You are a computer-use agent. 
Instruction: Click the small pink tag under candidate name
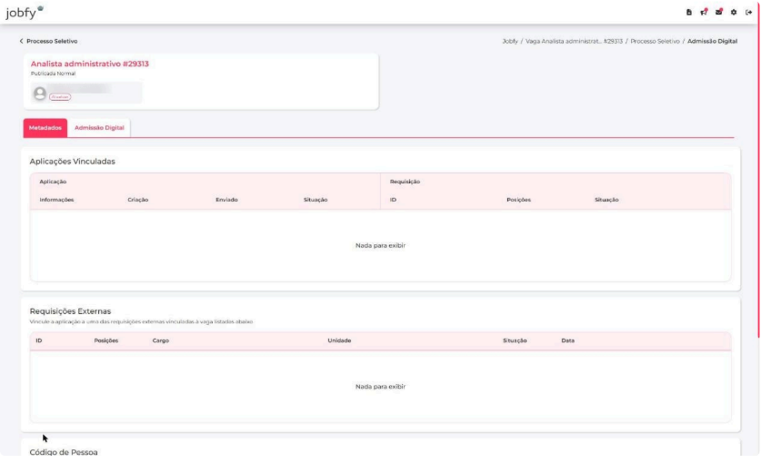point(60,97)
